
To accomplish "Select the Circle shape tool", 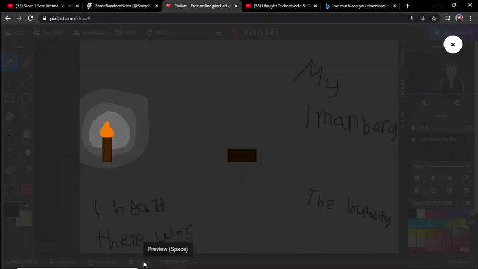I will 27,98.
